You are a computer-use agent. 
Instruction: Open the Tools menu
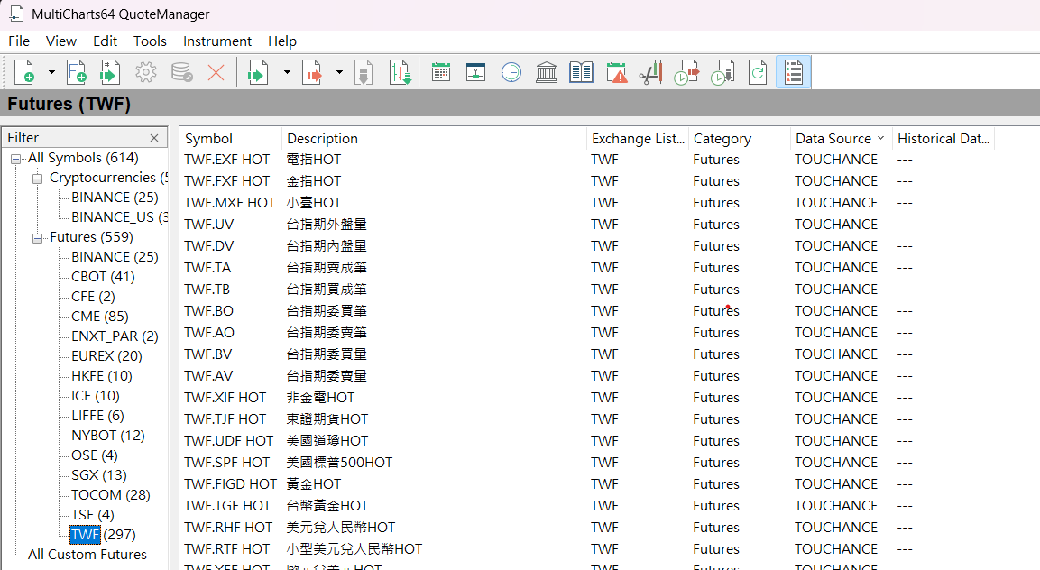click(150, 41)
